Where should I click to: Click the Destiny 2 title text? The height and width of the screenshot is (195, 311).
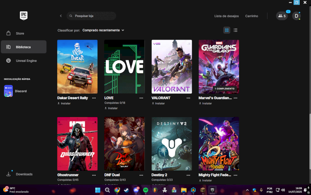[159, 175]
